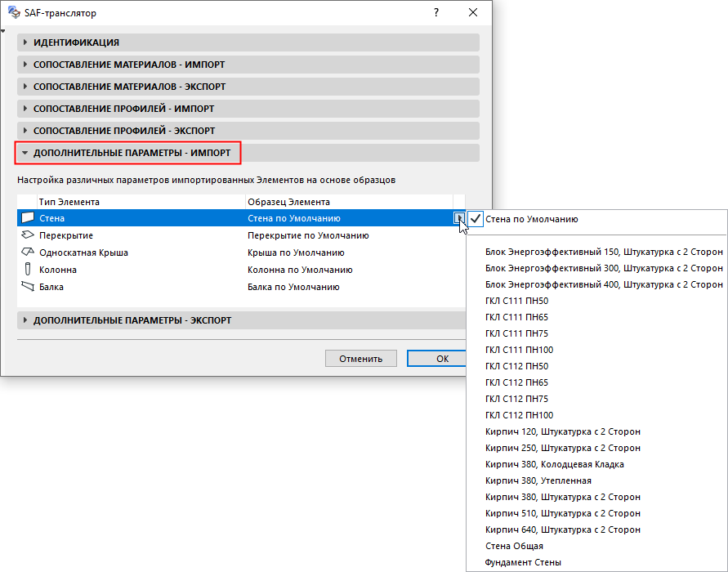The width and height of the screenshot is (728, 572).
Task: Choose Блок Энергоэффективный 400 wall sample
Action: [597, 284]
